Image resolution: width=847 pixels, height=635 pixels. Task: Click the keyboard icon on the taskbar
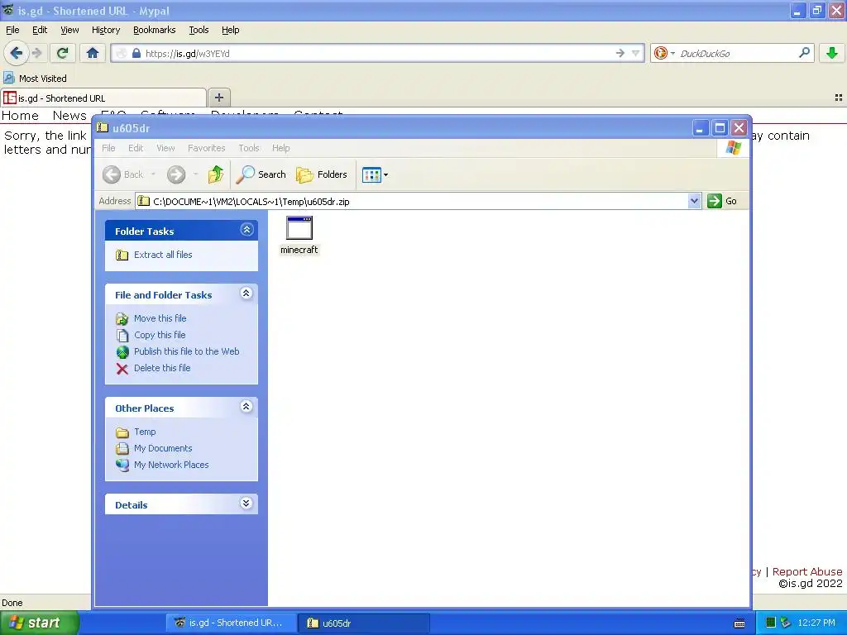point(739,623)
